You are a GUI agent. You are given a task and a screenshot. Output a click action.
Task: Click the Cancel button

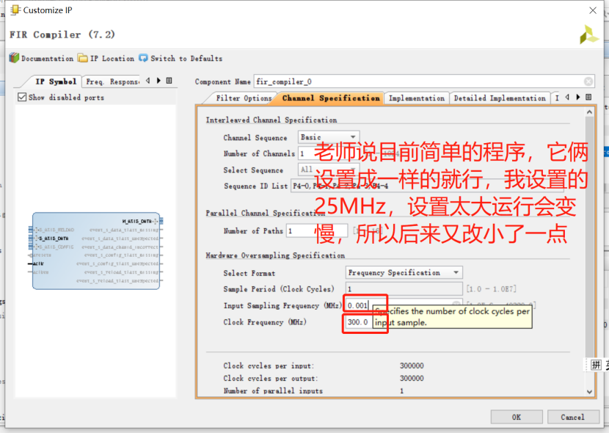click(572, 417)
